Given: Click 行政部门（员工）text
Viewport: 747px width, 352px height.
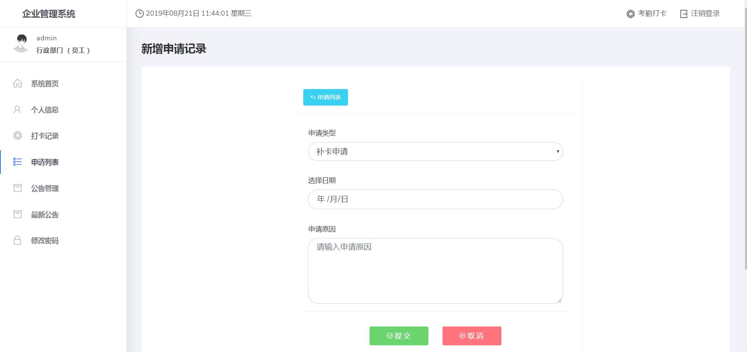Looking at the screenshot, I should click(x=63, y=50).
